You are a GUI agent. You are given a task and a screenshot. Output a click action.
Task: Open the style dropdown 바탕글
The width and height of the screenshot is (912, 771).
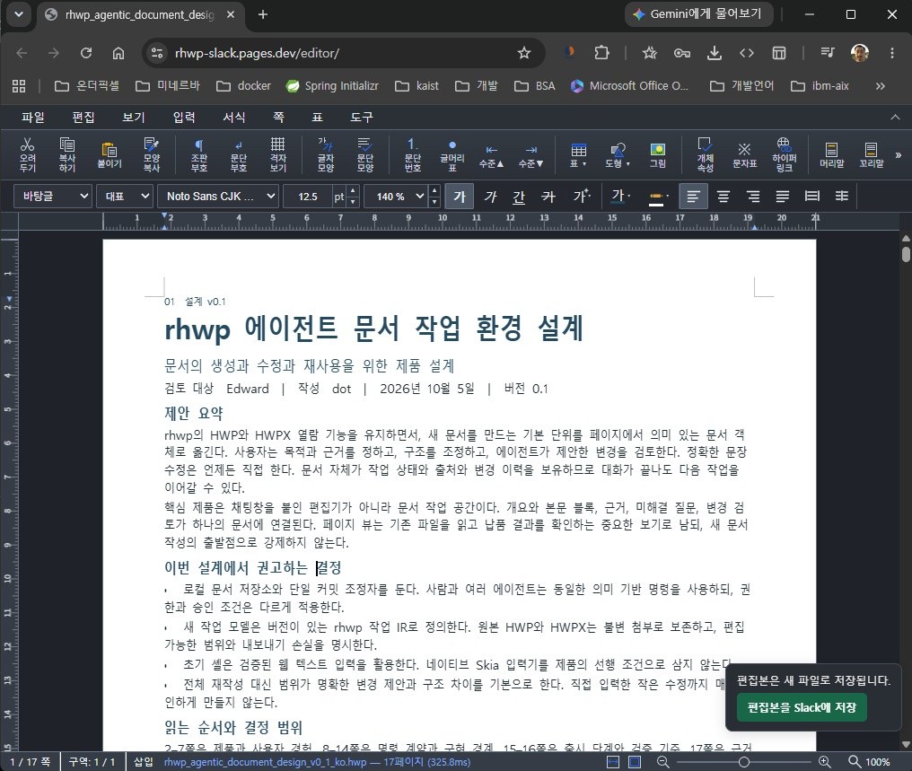[x=53, y=197]
